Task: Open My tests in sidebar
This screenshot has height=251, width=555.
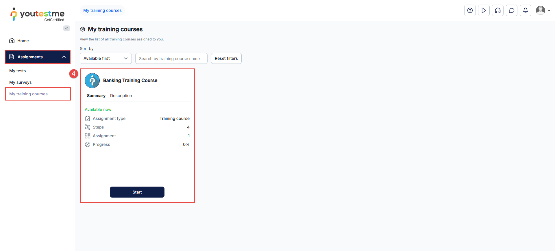Action: pos(18,71)
